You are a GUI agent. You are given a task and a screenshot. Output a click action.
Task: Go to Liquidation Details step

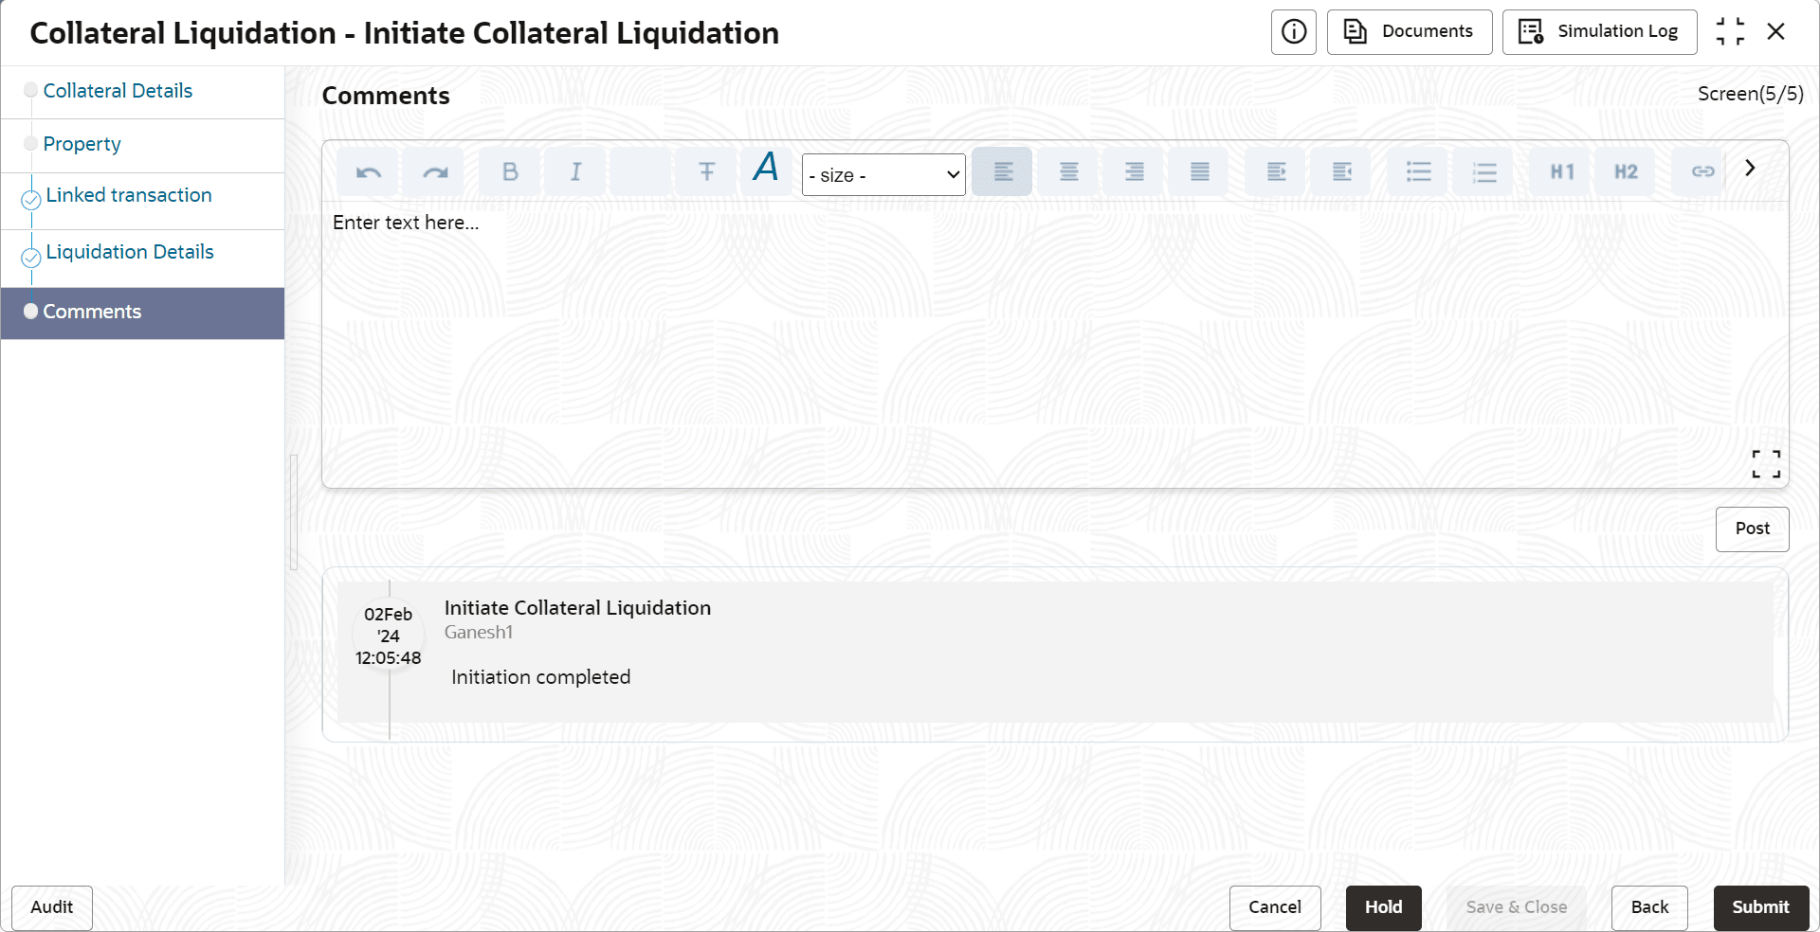coord(130,252)
